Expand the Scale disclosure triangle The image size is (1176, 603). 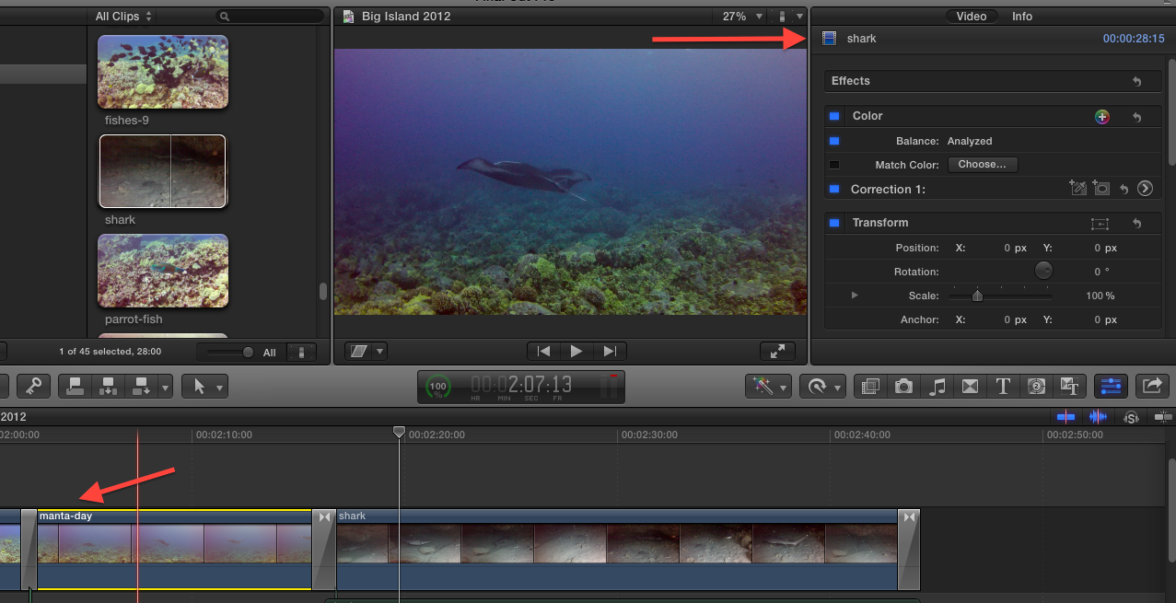coord(855,296)
